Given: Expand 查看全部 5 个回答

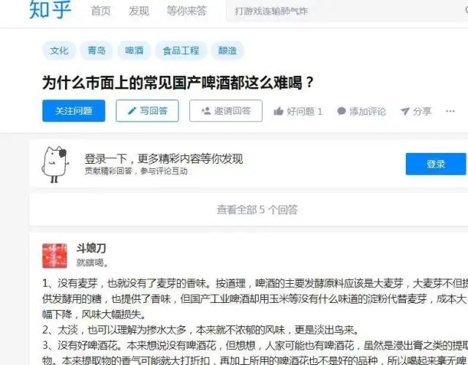Looking at the screenshot, I should [x=257, y=209].
